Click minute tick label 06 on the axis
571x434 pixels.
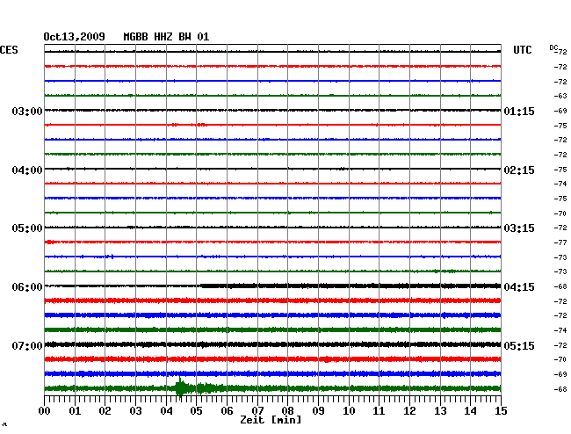pyautogui.click(x=227, y=410)
